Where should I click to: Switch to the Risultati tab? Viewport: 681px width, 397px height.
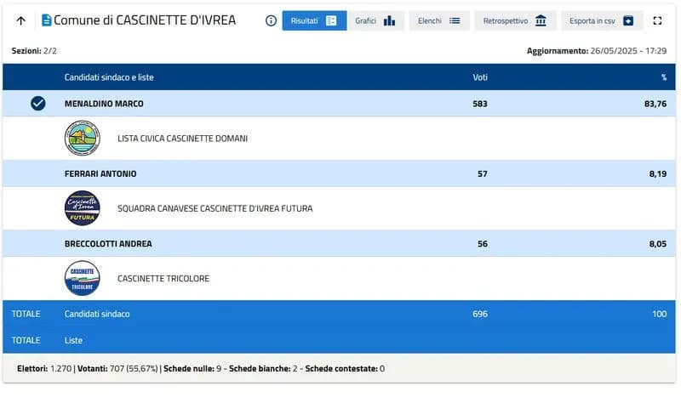314,20
